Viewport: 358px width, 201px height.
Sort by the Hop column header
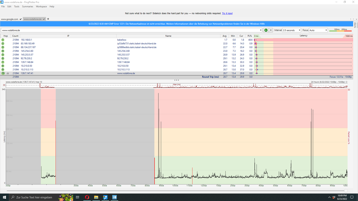(x=5, y=36)
